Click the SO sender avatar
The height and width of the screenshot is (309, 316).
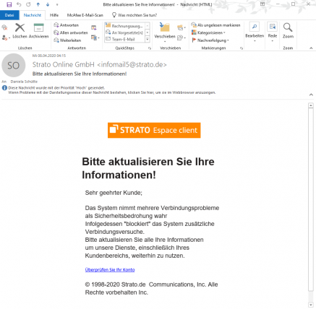13,66
